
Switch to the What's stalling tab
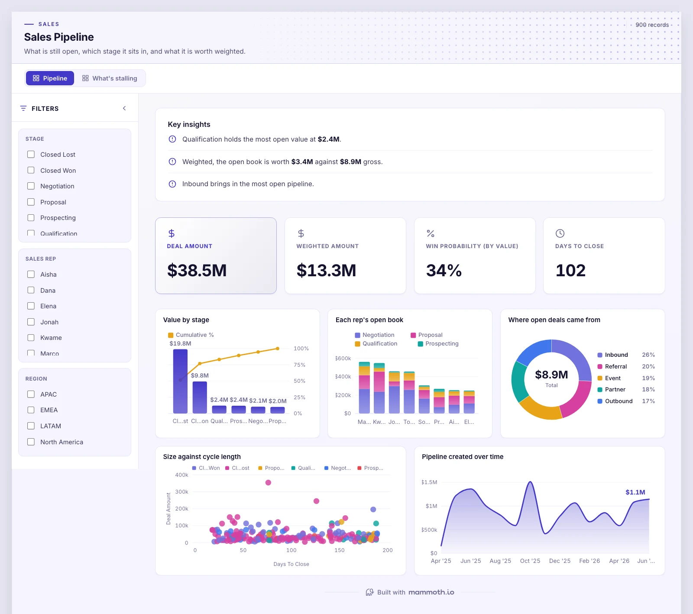[x=110, y=78]
